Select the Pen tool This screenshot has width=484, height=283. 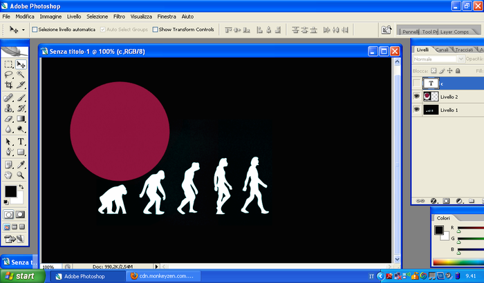pos(8,152)
